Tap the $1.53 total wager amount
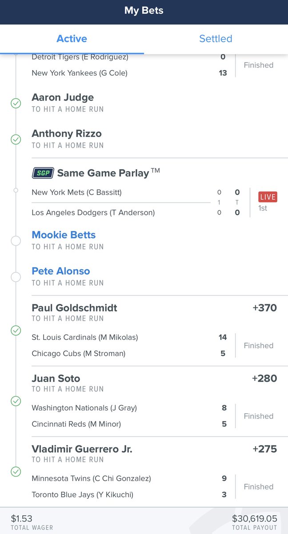Image resolution: width=288 pixels, height=534 pixels. (21, 518)
